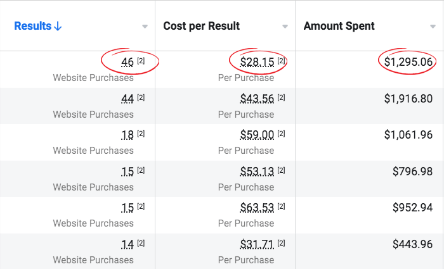Click the 44 website purchases result

(x=127, y=99)
